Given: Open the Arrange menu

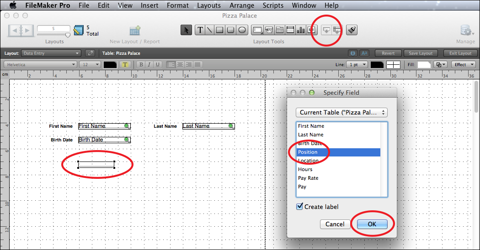Looking at the screenshot, I should [242, 5].
